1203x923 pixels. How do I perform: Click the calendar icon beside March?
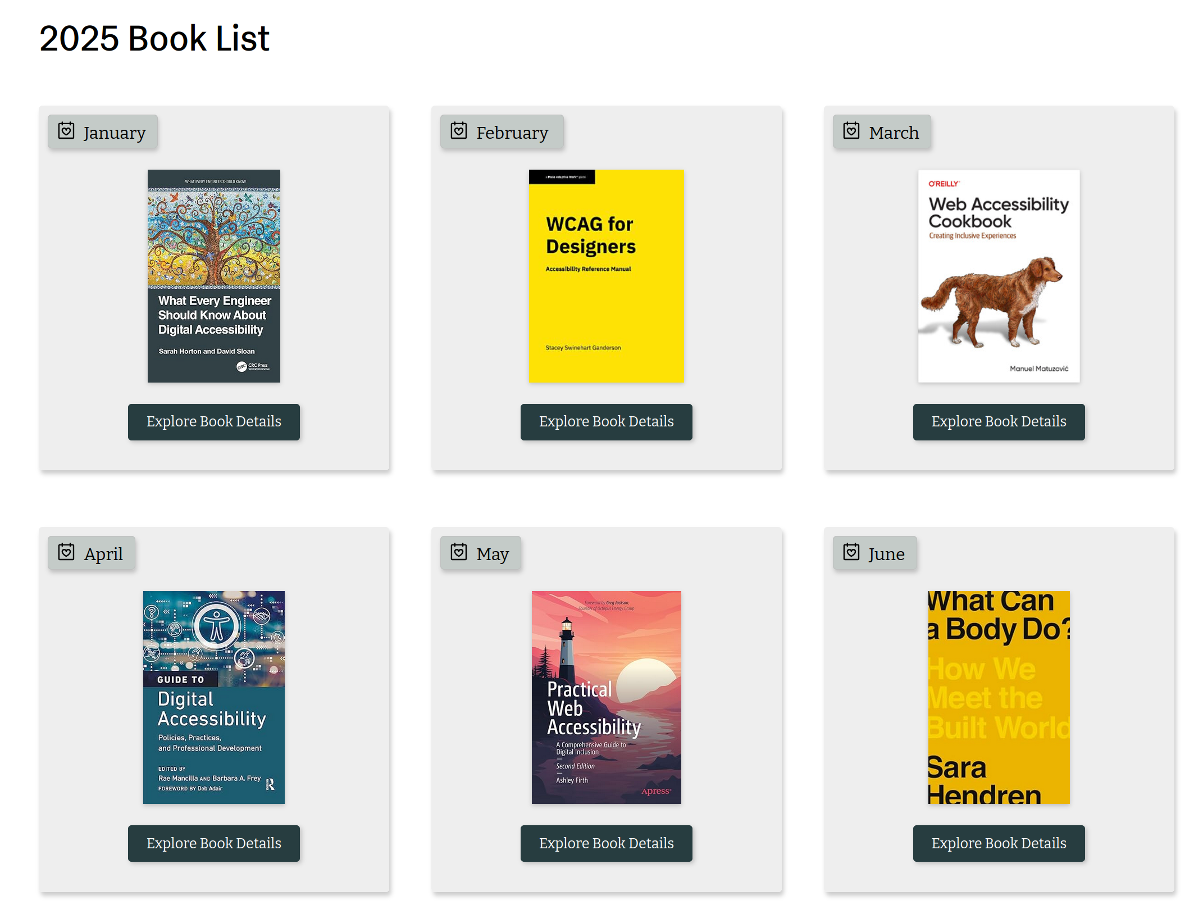[x=851, y=130]
